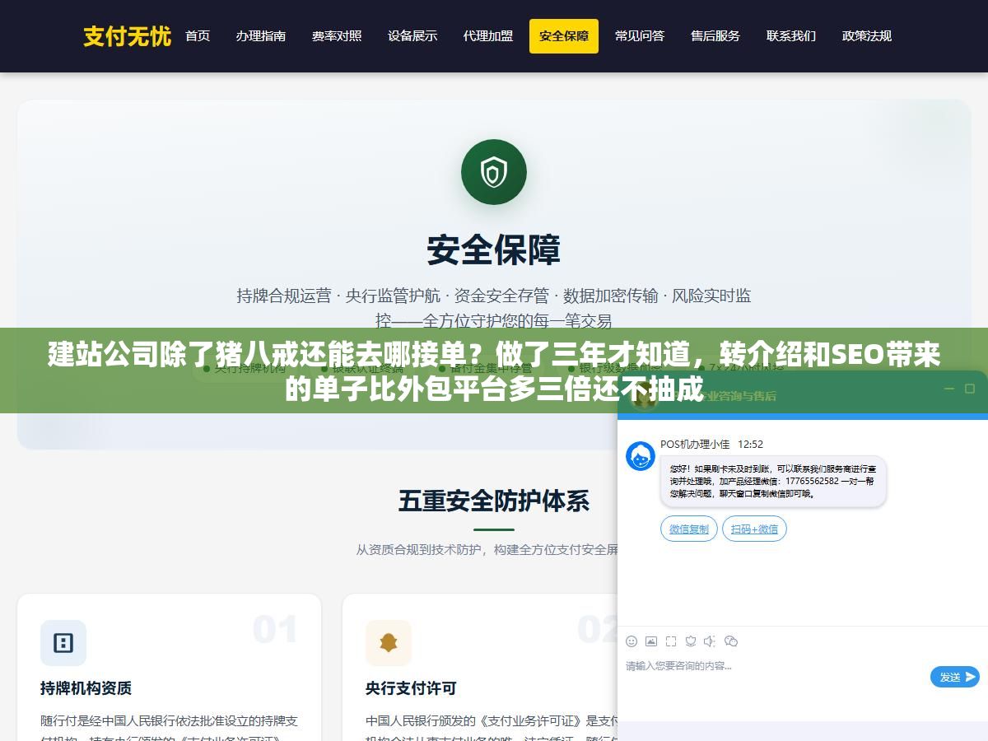Viewport: 988px width, 741px height.
Task: Open the 设备展示 nav item
Action: point(412,36)
